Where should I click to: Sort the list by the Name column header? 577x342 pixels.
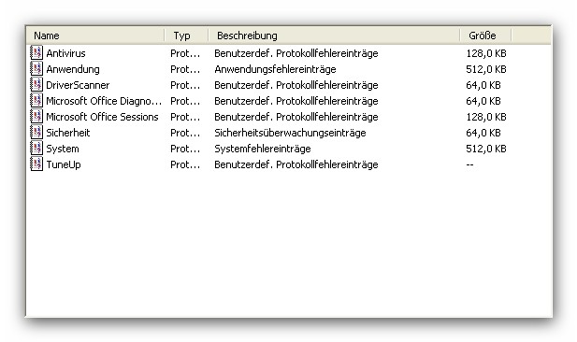(x=95, y=36)
